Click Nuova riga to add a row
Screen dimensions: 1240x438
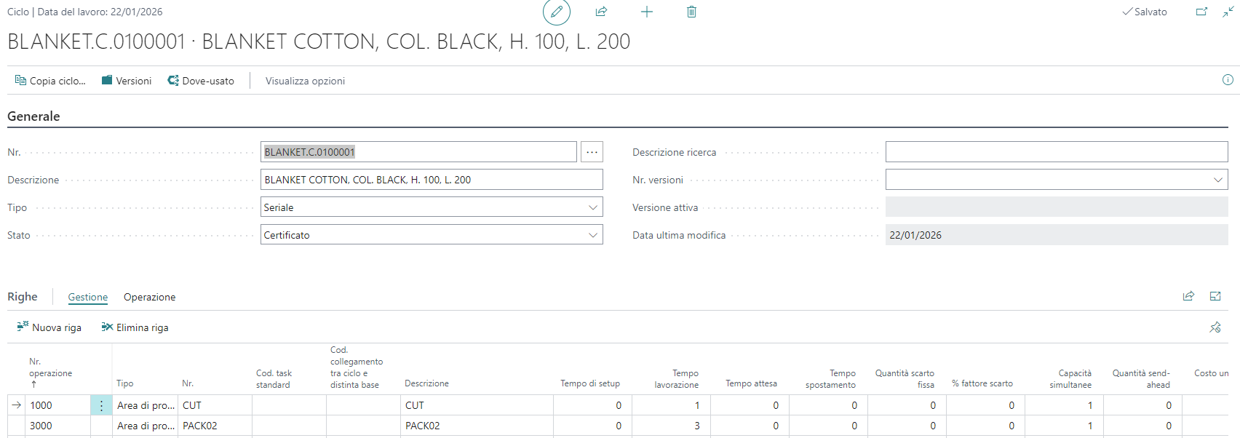(49, 327)
